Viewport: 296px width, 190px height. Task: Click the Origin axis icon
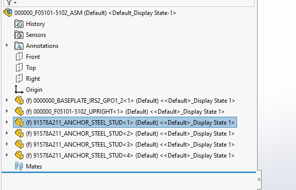pos(19,89)
